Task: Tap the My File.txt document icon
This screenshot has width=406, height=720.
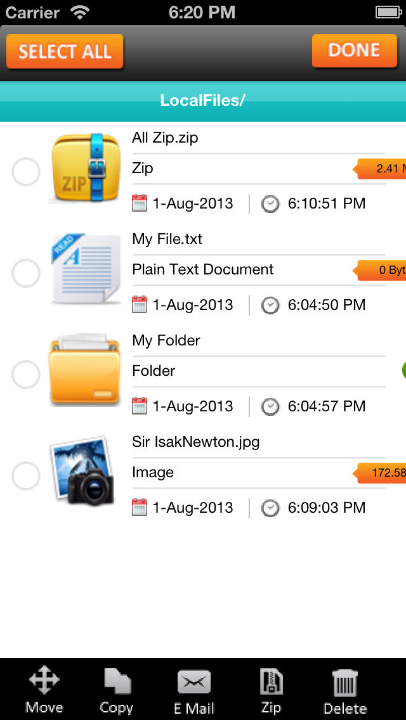Action: pyautogui.click(x=85, y=269)
